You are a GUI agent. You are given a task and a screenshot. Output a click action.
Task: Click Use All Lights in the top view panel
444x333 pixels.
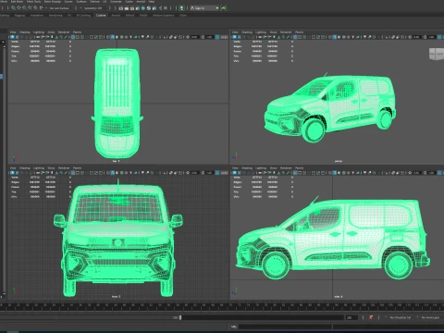point(130,37)
